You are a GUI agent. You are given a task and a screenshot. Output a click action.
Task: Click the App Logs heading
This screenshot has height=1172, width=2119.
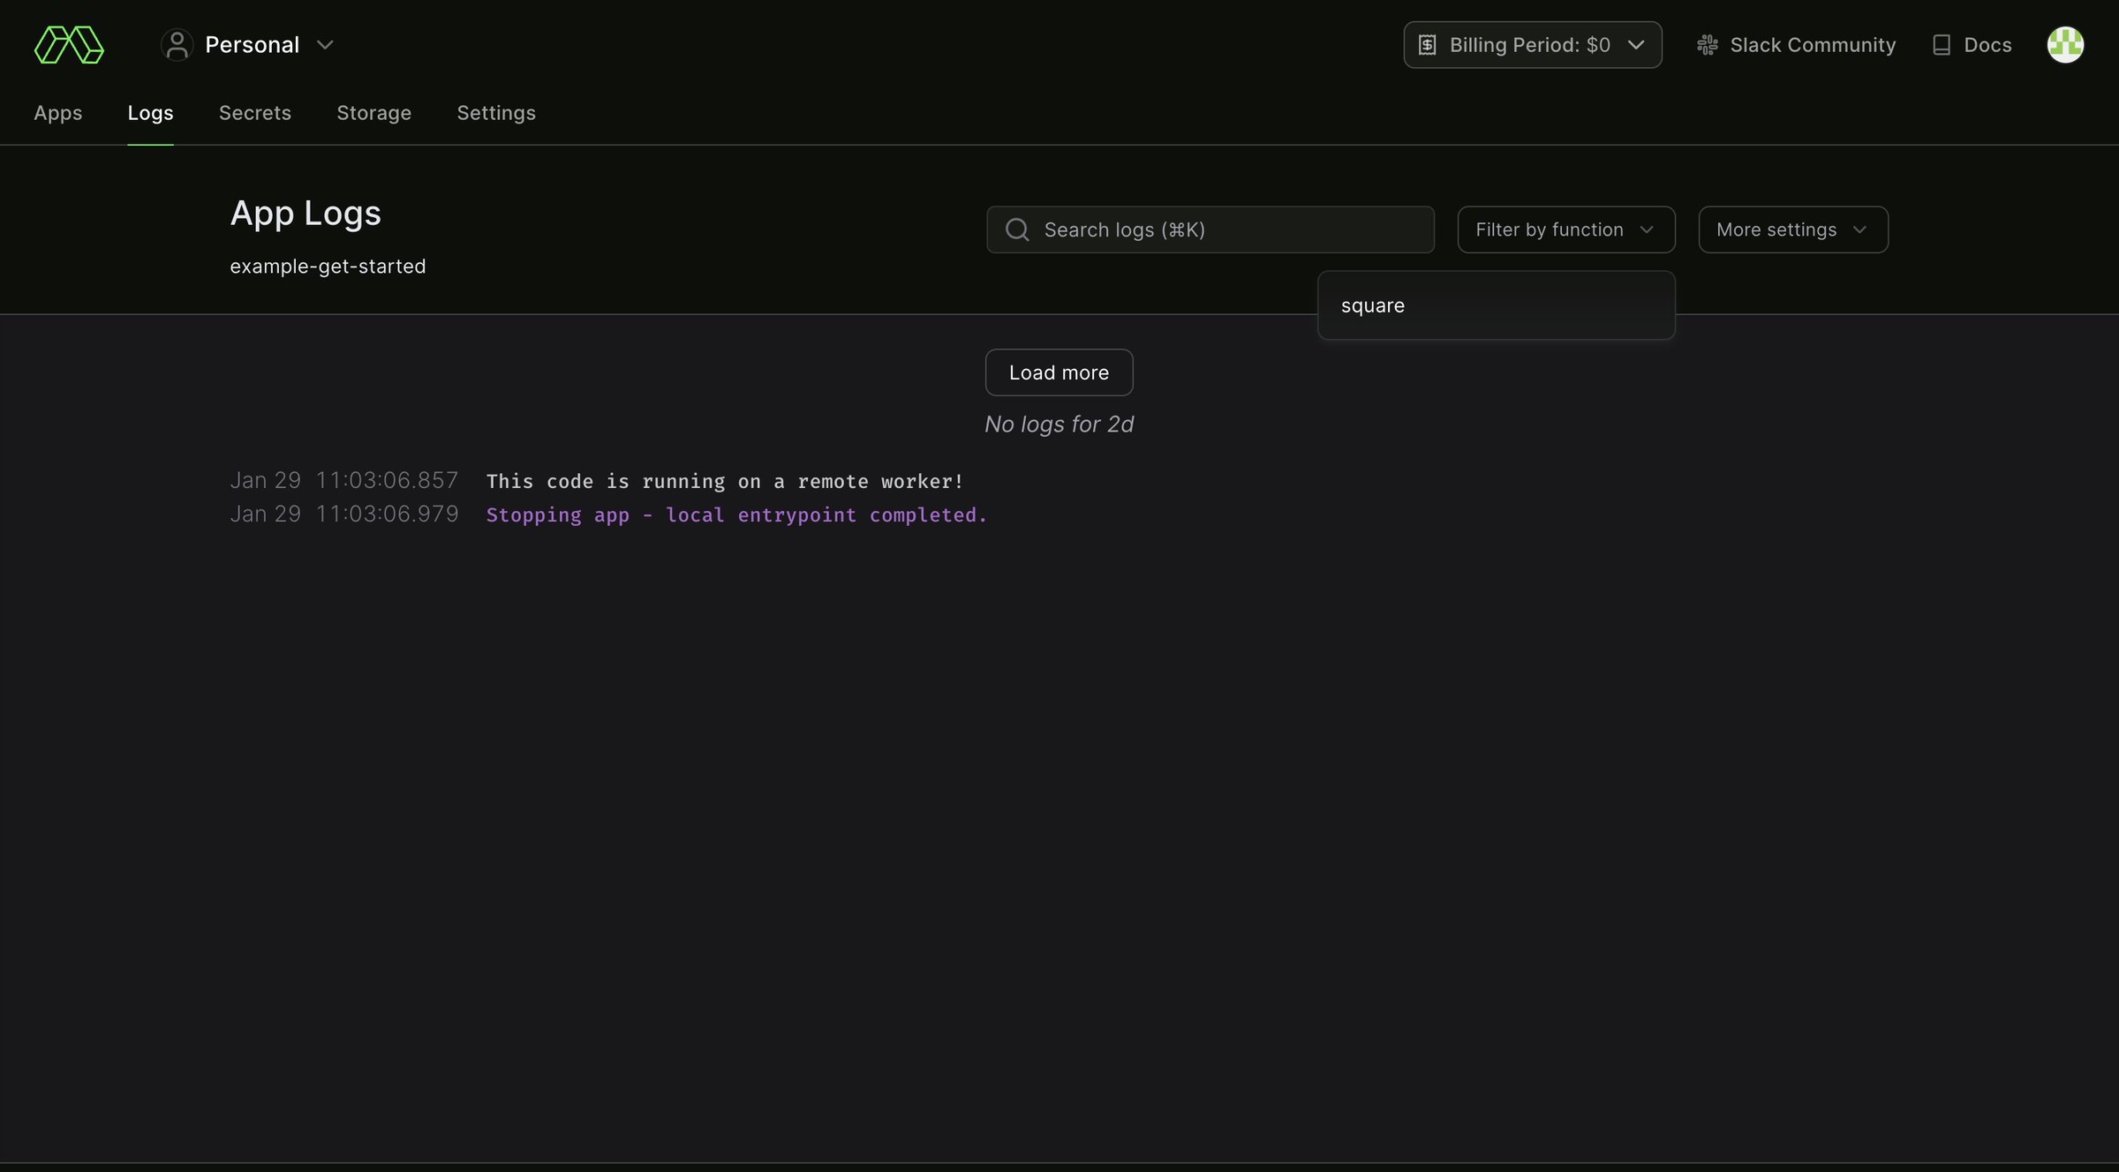pyautogui.click(x=305, y=214)
